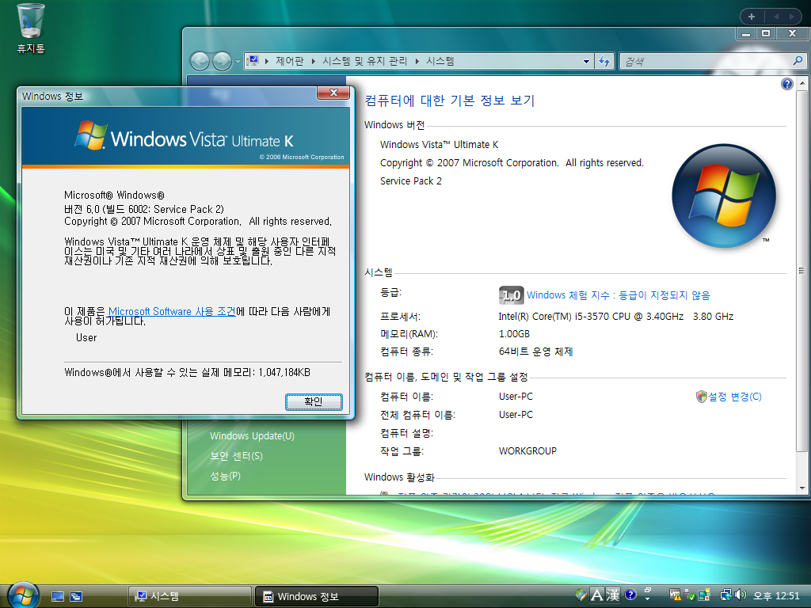Click Safely Remove Hardware tray icon
This screenshot has width=811, height=608.
coord(689,595)
